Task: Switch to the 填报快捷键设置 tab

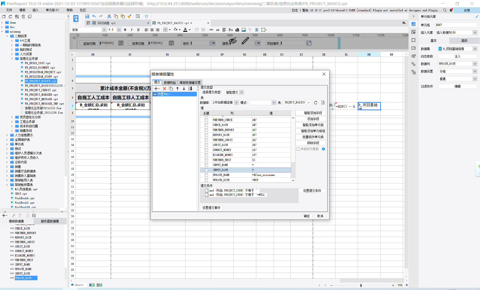Action: tap(190, 83)
